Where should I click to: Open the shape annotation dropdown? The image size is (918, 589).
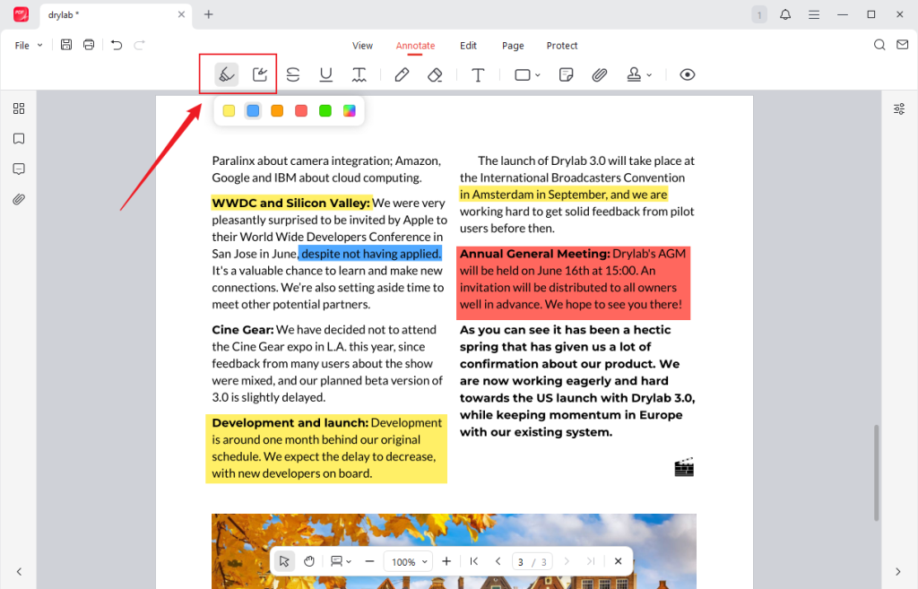(525, 74)
